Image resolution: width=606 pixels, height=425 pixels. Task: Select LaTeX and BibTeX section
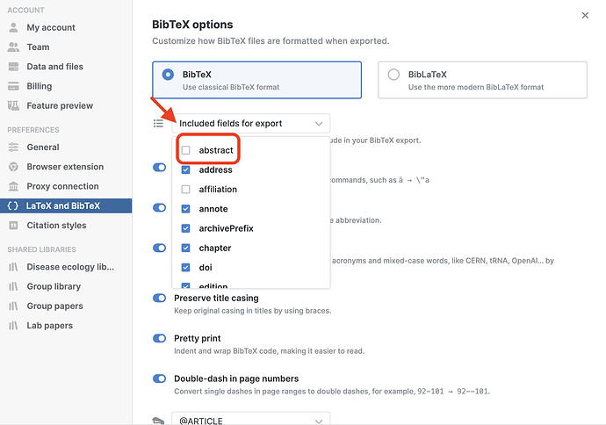(66, 206)
